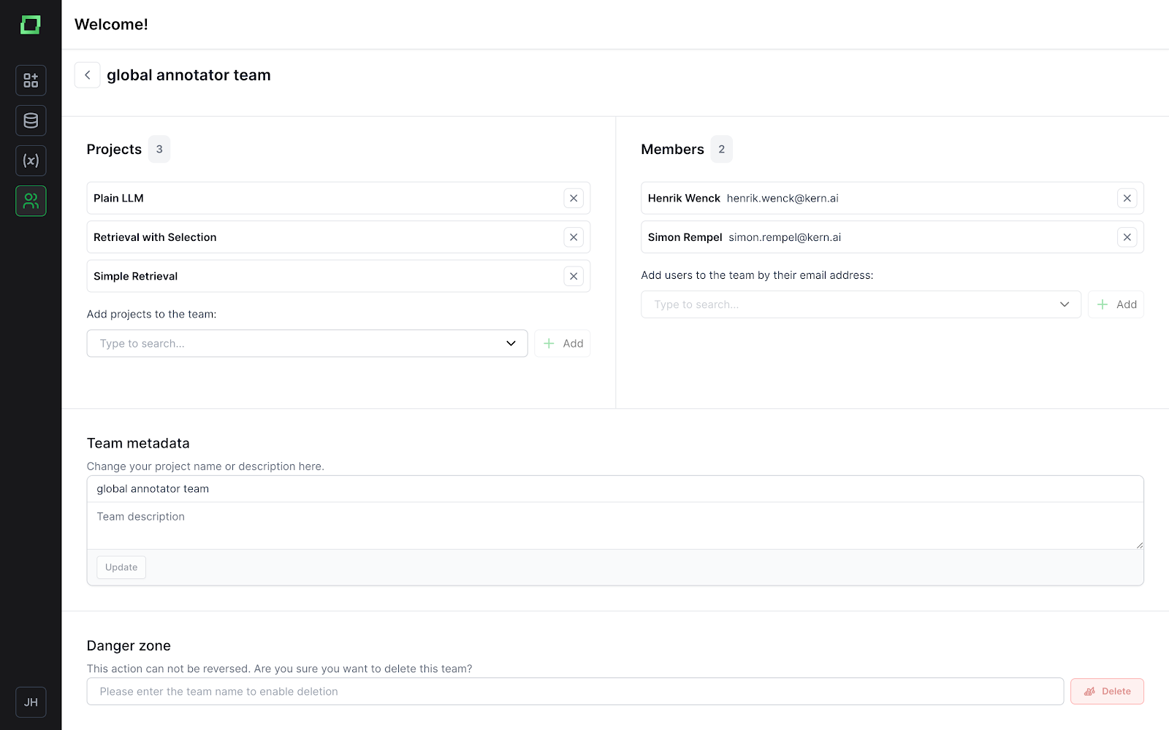Focus the project search field
Viewport: 1169px width, 730px height.
[x=307, y=343]
